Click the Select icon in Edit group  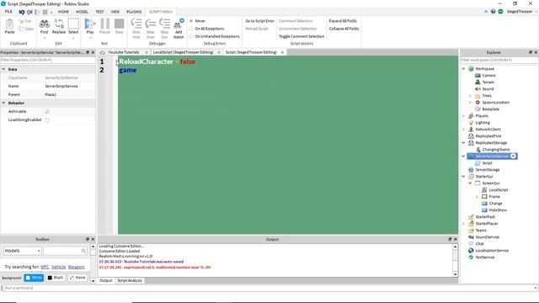pyautogui.click(x=73, y=24)
